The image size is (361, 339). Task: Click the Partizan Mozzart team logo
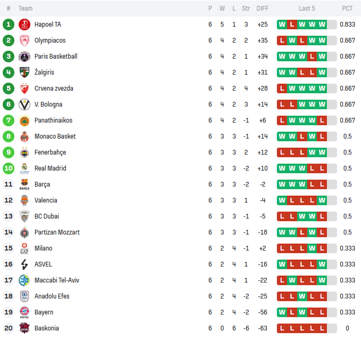pos(24,232)
